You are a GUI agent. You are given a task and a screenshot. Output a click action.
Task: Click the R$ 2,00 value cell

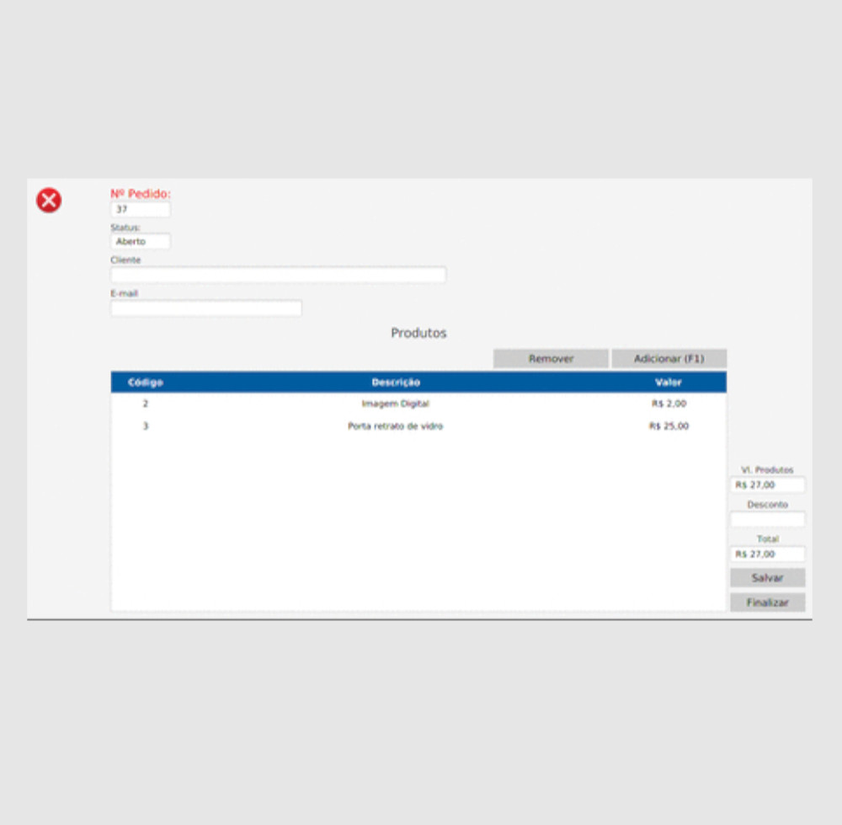click(x=669, y=404)
